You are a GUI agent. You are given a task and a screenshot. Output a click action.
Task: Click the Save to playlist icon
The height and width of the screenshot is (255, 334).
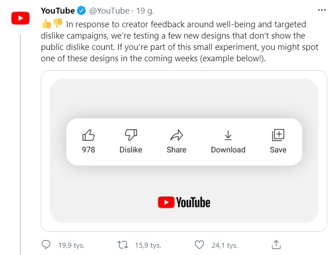pyautogui.click(x=278, y=135)
